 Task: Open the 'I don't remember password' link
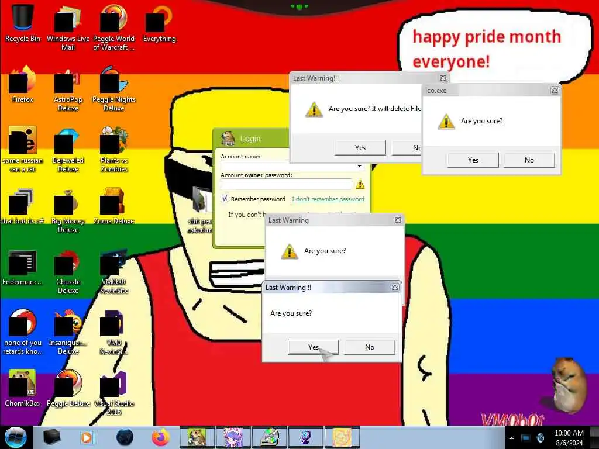[x=328, y=199]
